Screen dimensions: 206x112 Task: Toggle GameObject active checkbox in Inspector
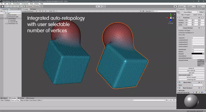point(182,12)
